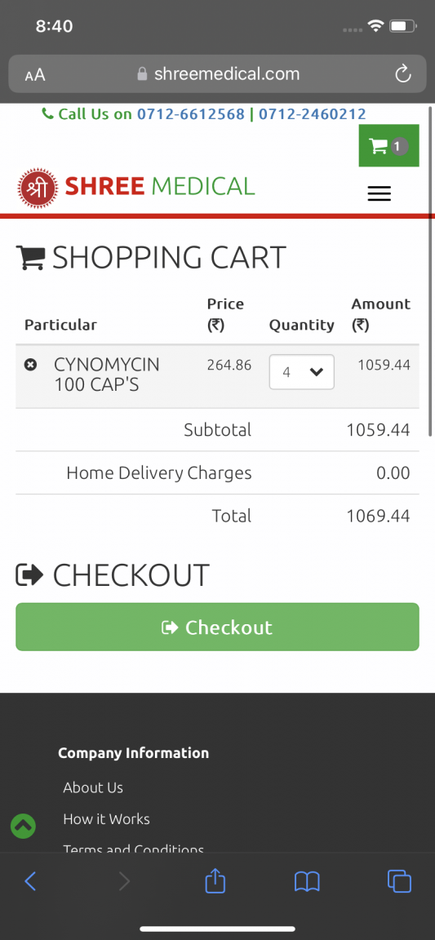The height and width of the screenshot is (940, 435).
Task: Call phone number 0712-6612568
Action: coord(191,114)
